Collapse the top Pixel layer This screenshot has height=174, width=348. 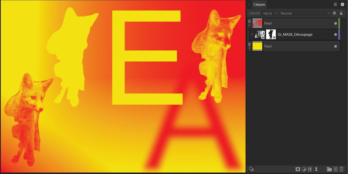pos(249,25)
